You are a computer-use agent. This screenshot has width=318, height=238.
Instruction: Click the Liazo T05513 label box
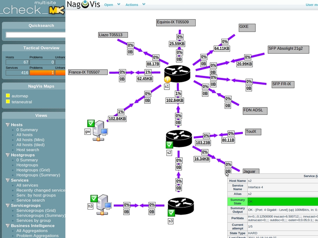tap(113, 35)
